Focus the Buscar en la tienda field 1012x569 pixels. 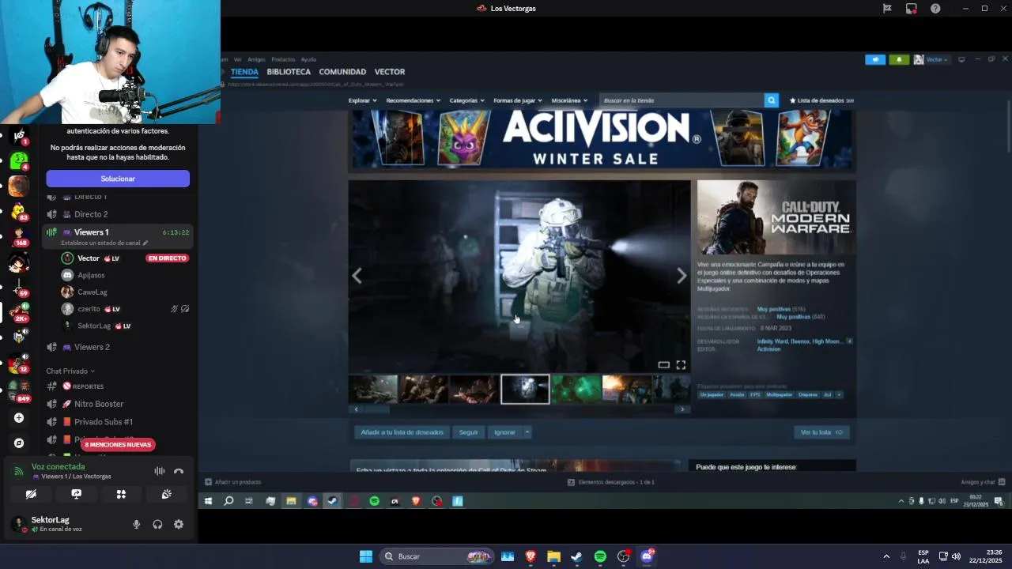[682, 100]
